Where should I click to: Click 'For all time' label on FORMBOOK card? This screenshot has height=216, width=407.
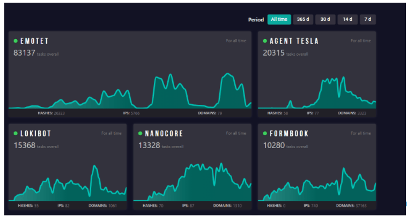point(360,134)
